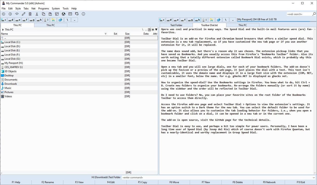Switch left pane to drive d
Viewport: 317px width, 185px height.
point(11,20)
